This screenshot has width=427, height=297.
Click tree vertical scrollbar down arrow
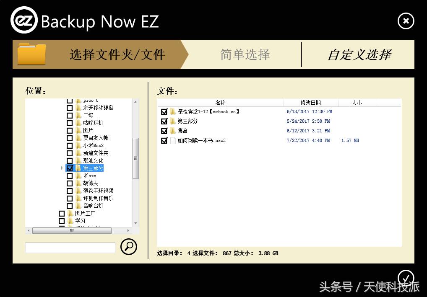point(135,223)
